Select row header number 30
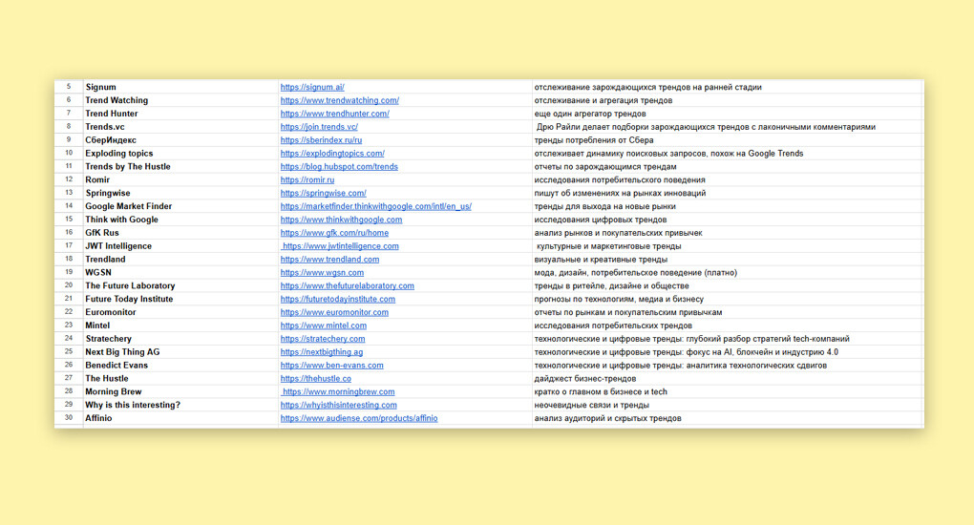 click(69, 418)
